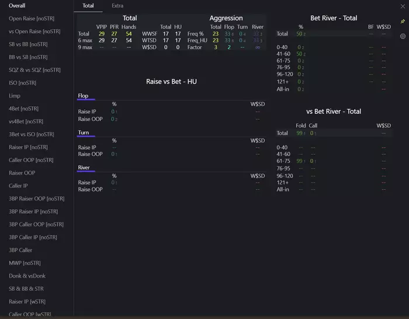
Task: Click the Bet River - Total heading
Action: pos(334,18)
